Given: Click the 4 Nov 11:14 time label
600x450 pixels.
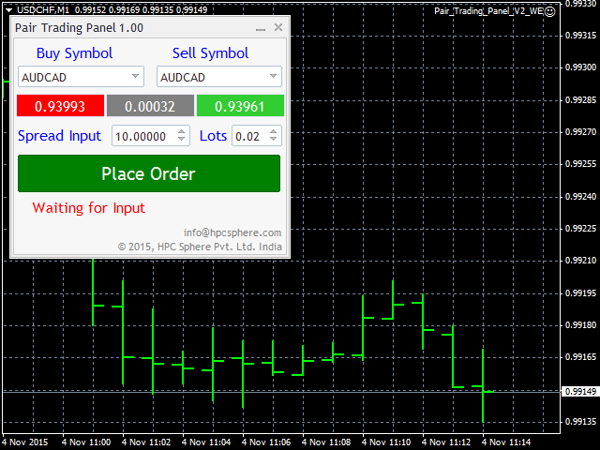Looking at the screenshot, I should point(506,442).
